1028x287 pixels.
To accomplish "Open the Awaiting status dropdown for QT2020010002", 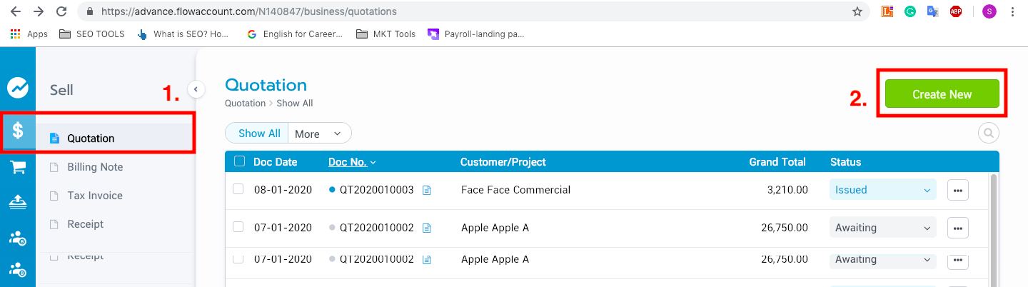I will 882,228.
